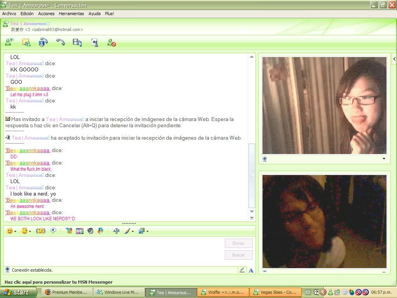Click the envelope icon beside the webcam invitation
The image size is (397, 298).
pos(8,119)
